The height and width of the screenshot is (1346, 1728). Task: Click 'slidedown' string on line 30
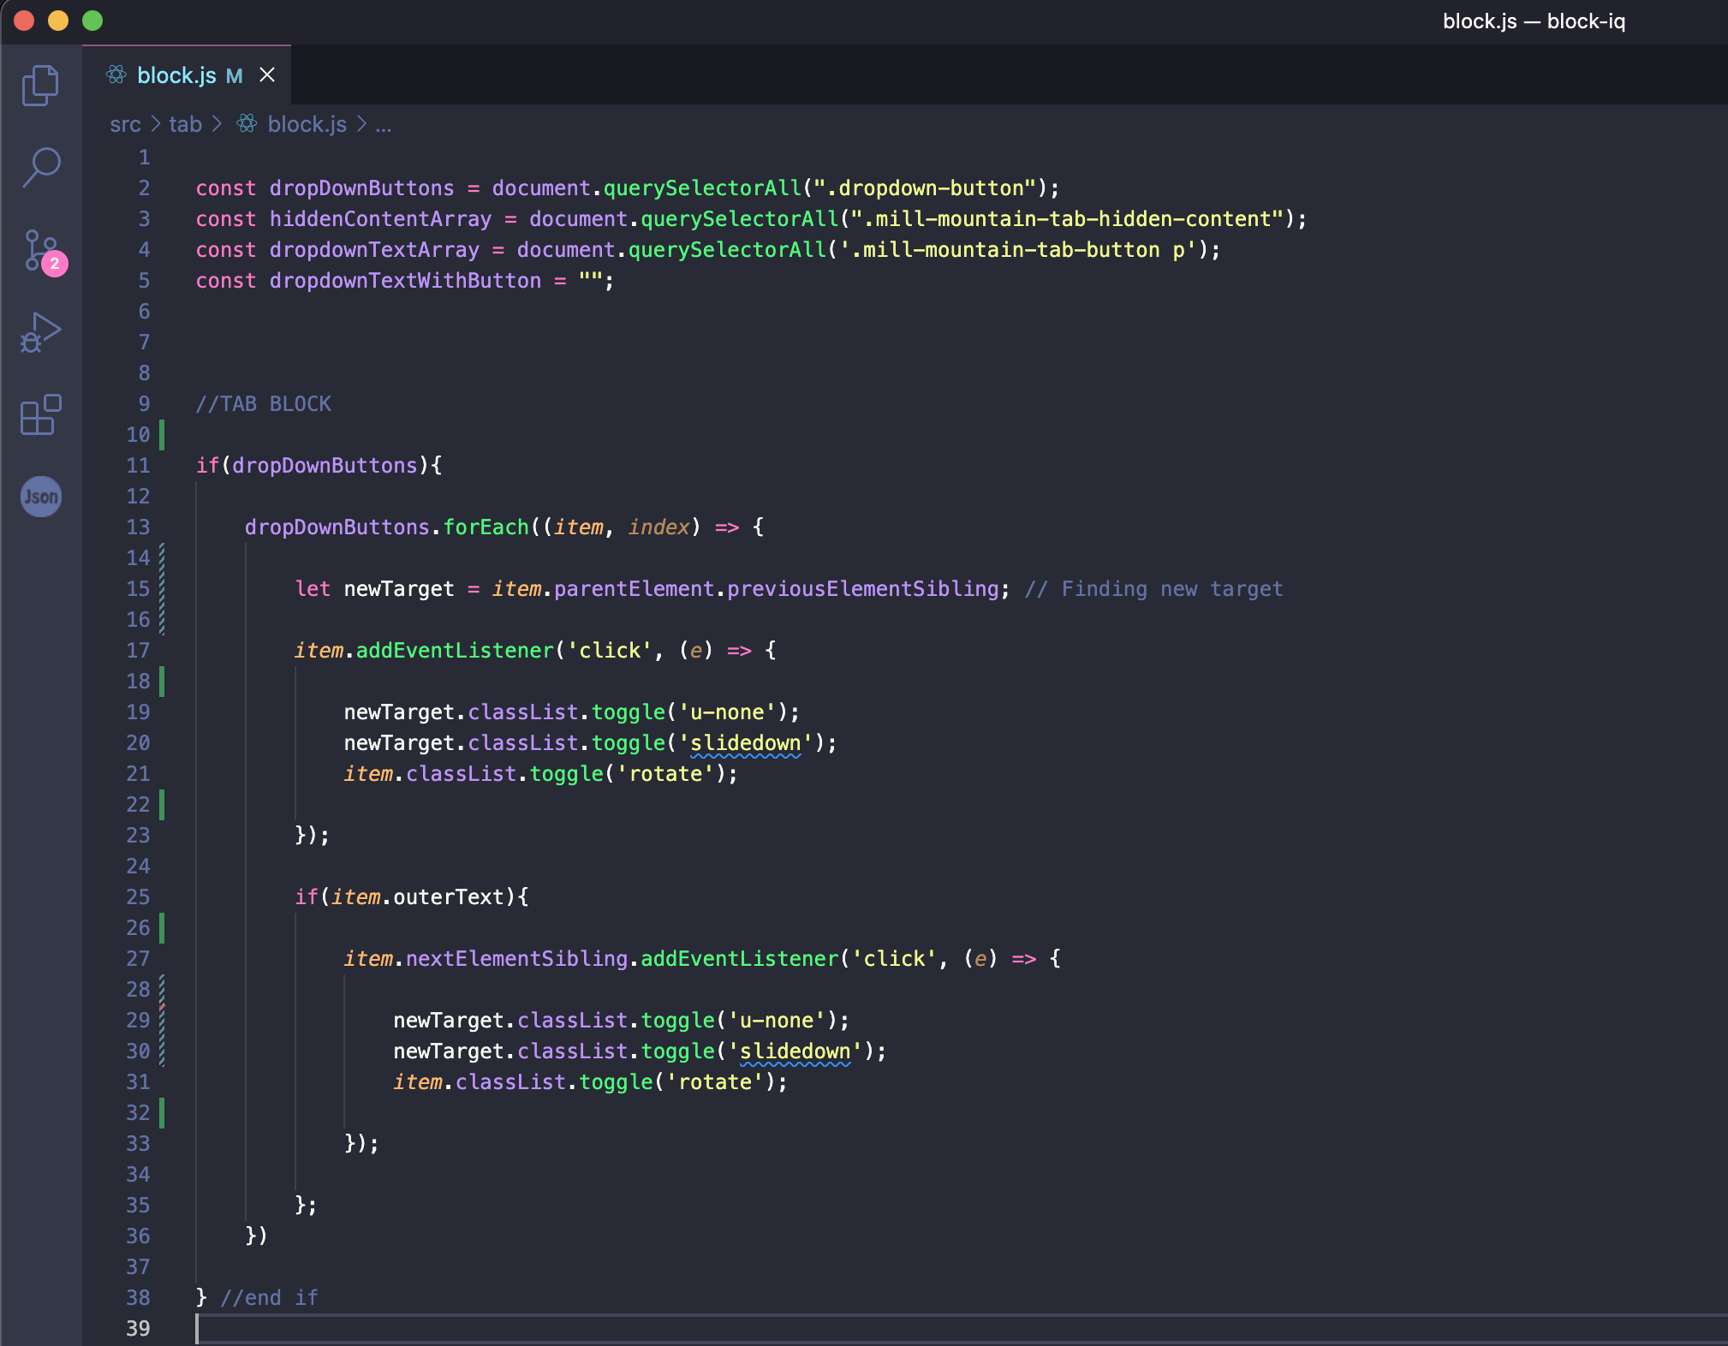click(795, 1051)
